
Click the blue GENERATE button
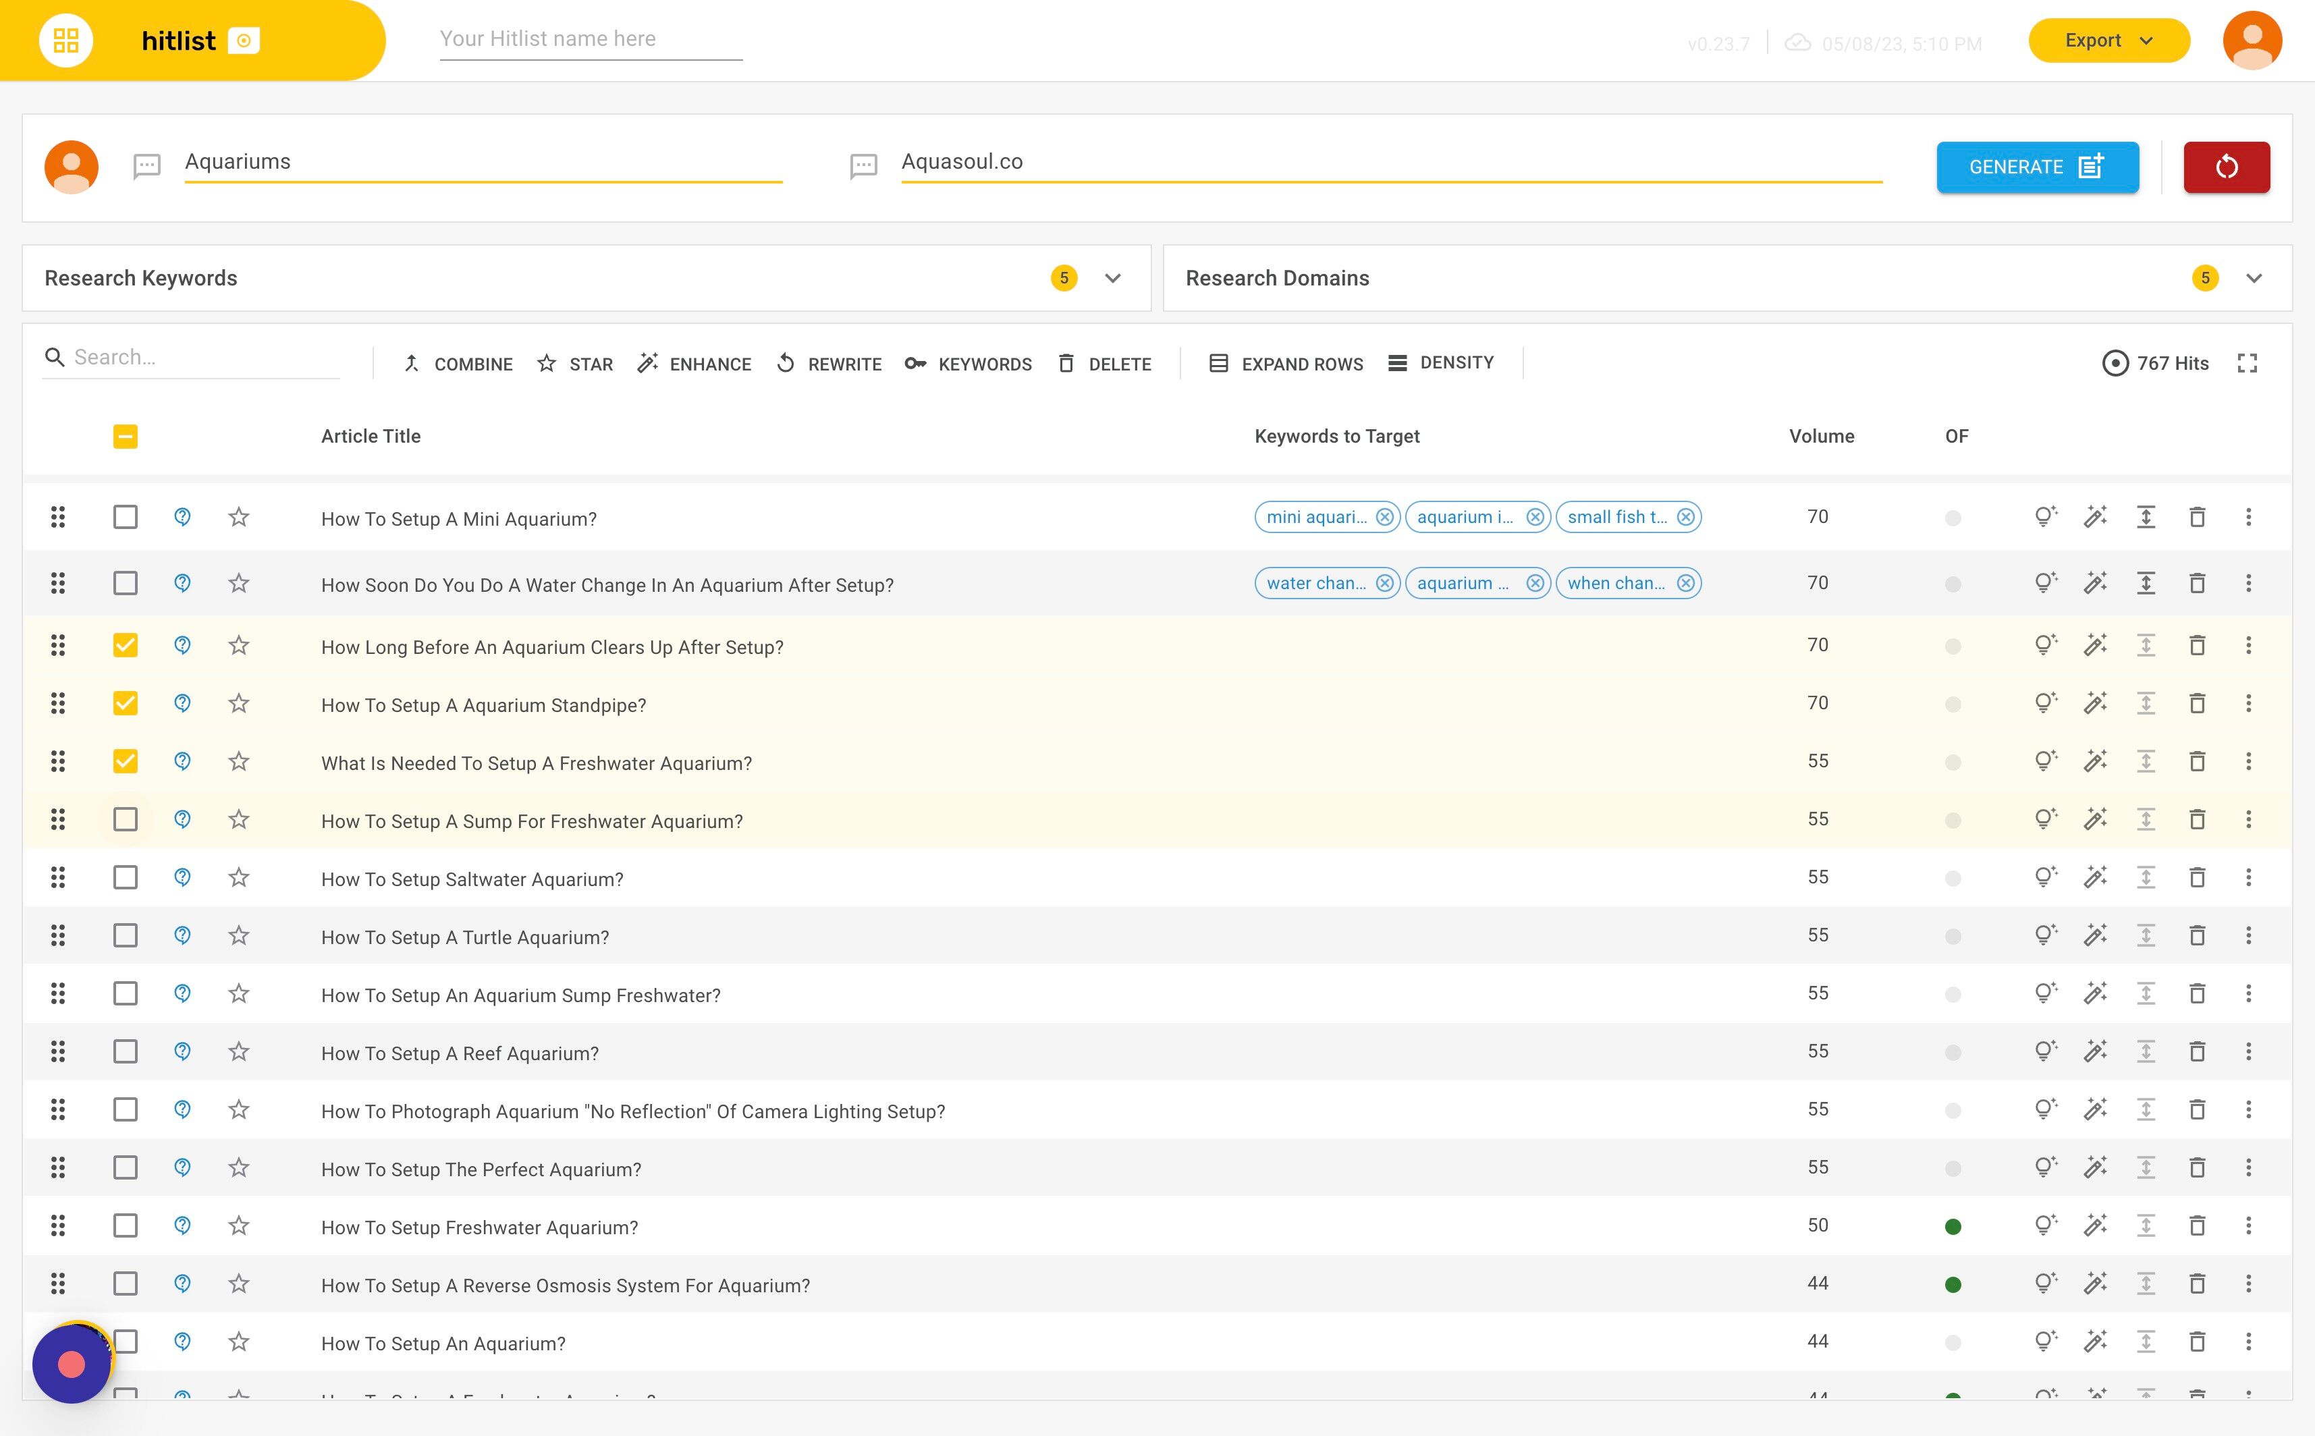tap(2037, 167)
